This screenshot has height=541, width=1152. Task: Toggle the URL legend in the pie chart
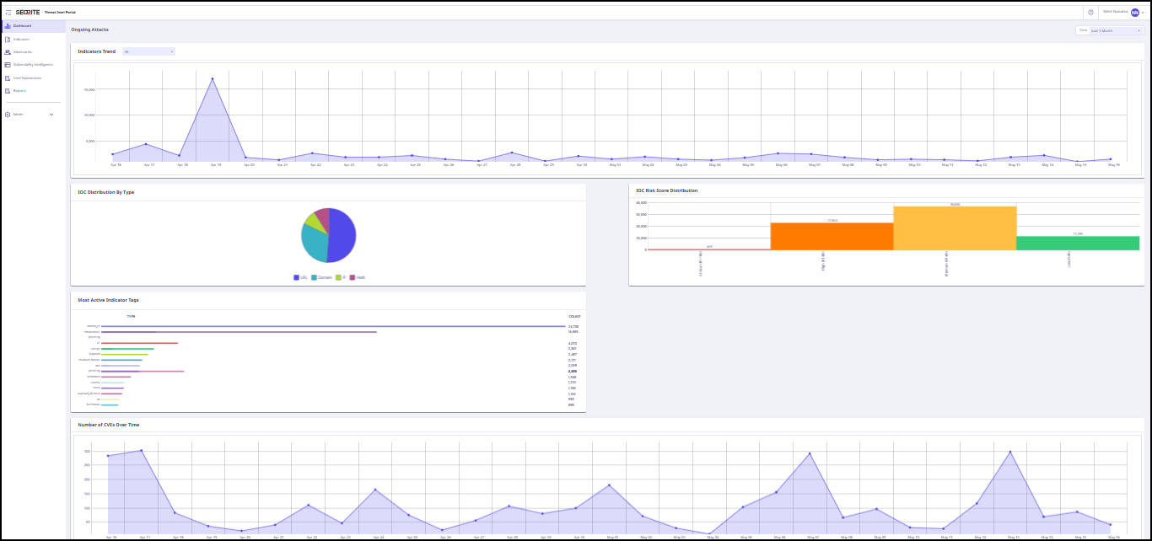pos(299,277)
